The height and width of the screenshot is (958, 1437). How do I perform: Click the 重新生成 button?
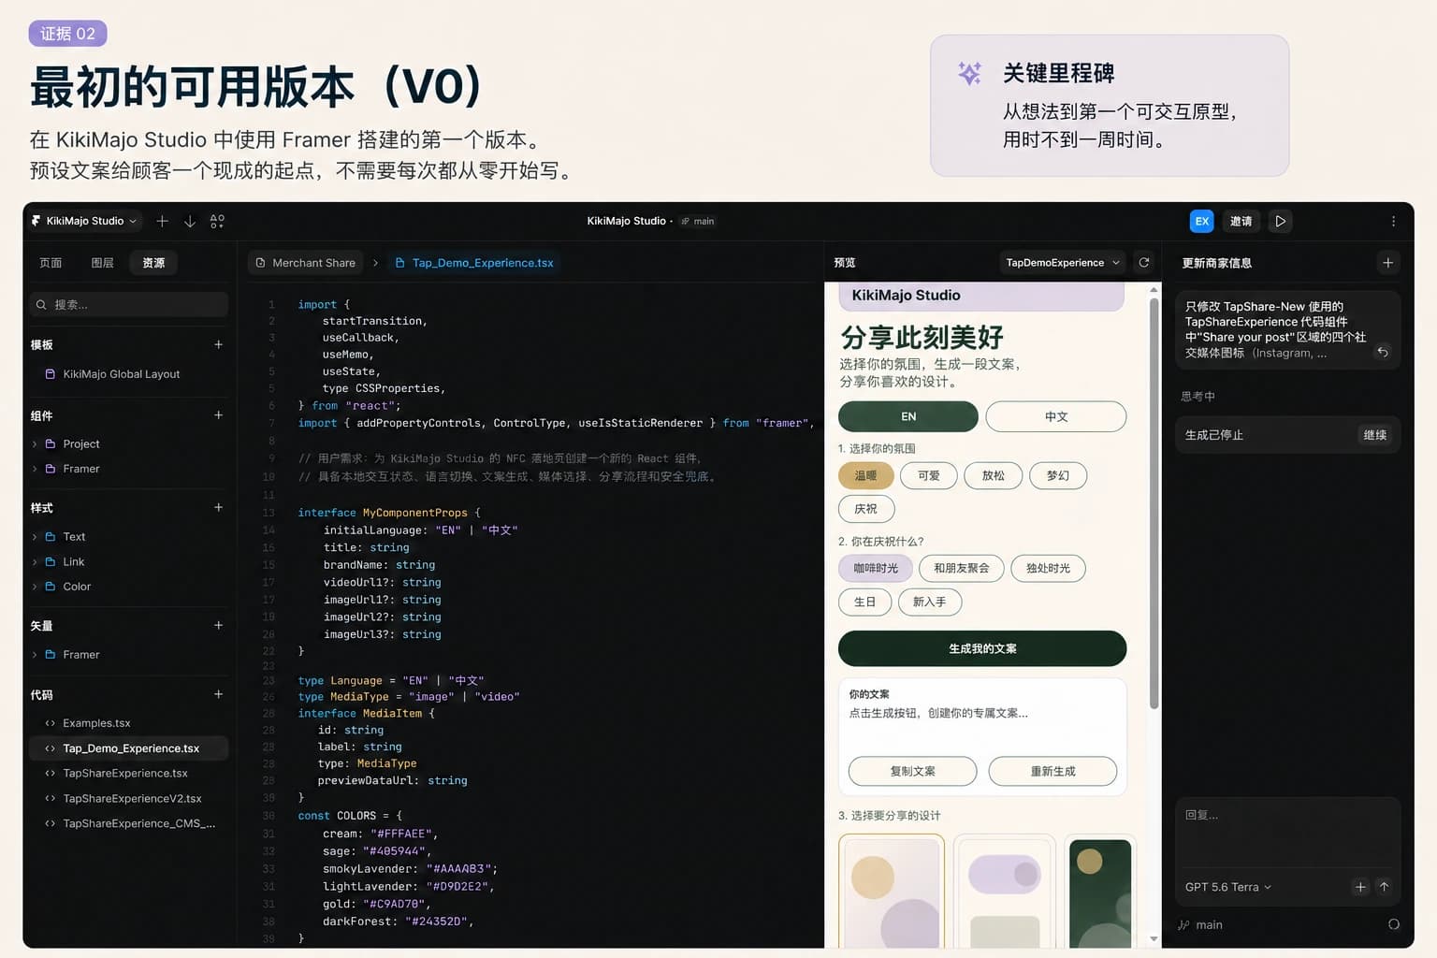[x=1052, y=771]
